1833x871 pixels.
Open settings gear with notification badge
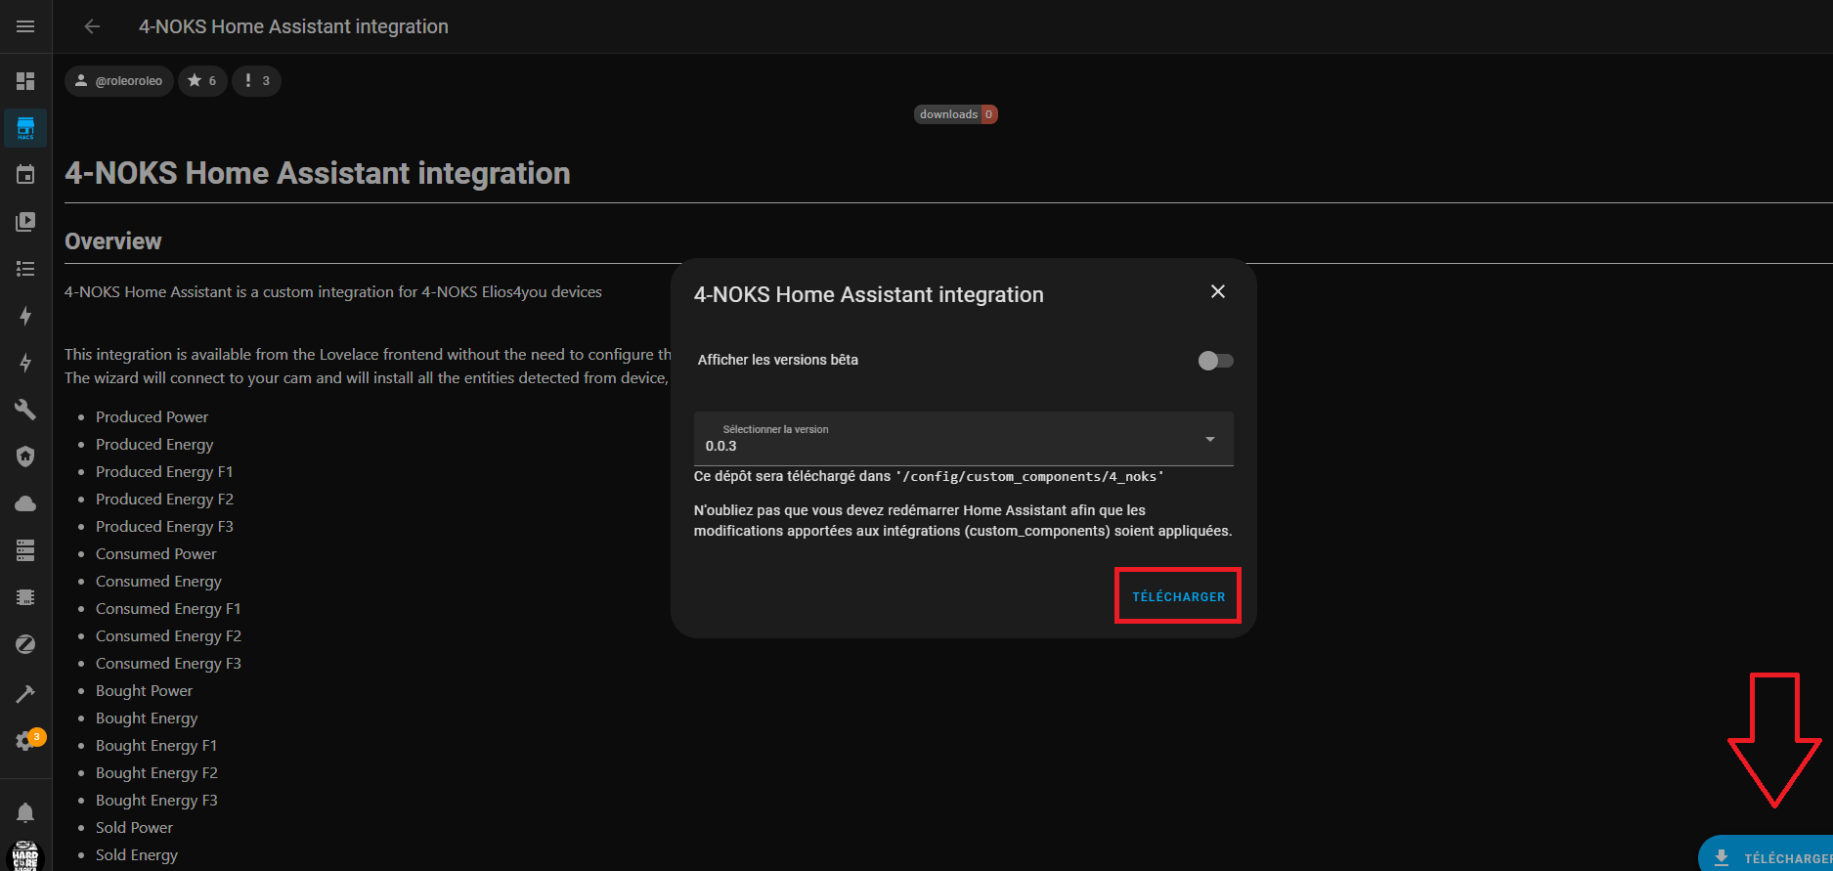point(27,740)
